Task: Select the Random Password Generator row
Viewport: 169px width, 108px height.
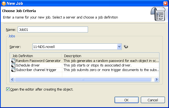Action: point(38,61)
